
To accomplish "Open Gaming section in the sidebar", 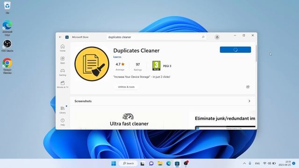I will click(63, 72).
